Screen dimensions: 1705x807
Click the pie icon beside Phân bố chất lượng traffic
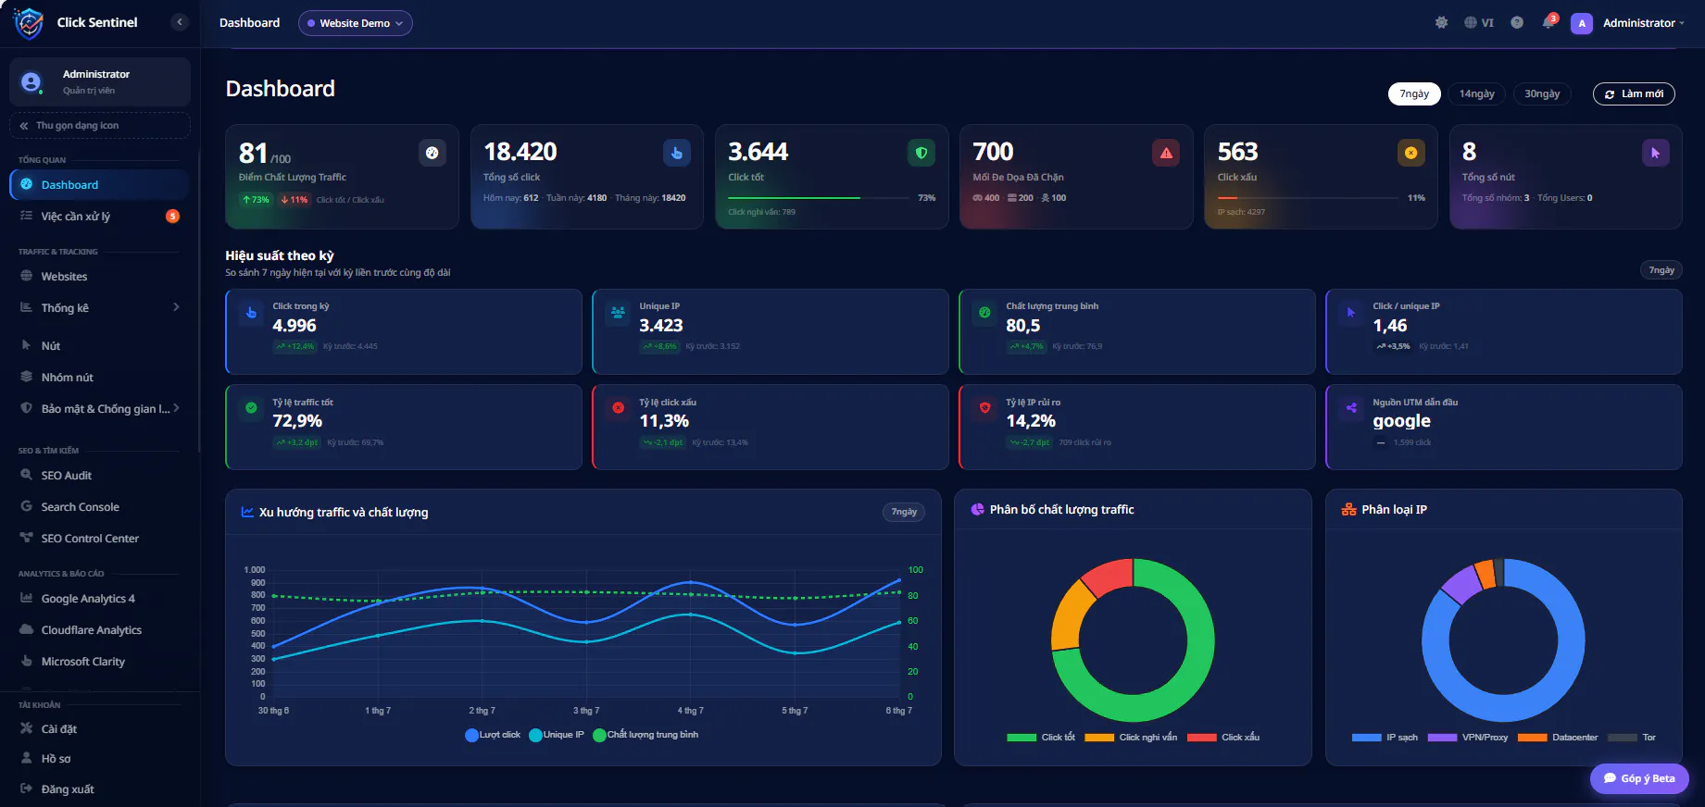coord(977,510)
